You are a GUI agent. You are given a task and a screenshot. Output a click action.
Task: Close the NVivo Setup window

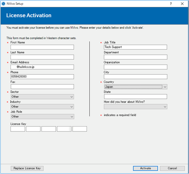coord(182,4)
